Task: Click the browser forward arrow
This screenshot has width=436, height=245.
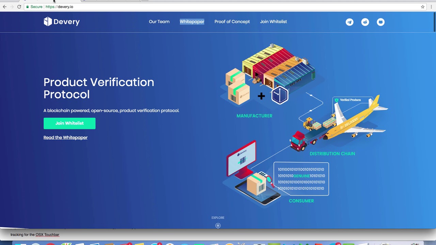Action: click(12, 7)
